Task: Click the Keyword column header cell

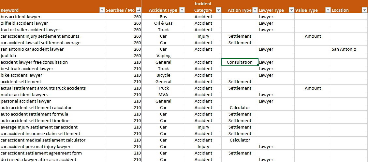Action: tap(49, 10)
